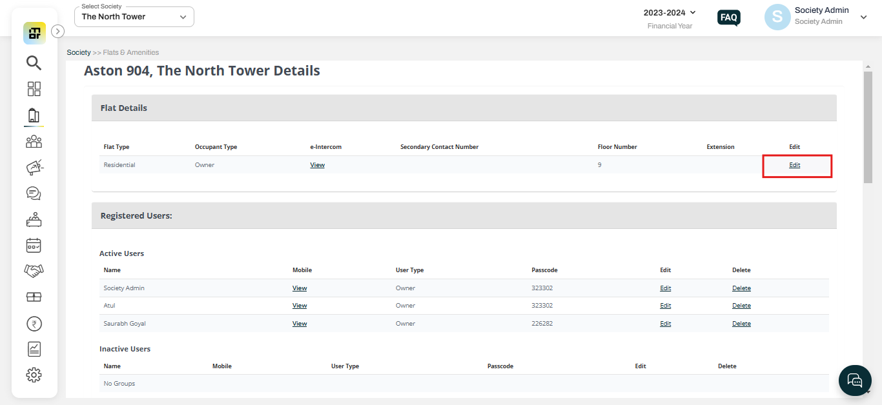Open the settings gear in sidebar
Image resolution: width=882 pixels, height=405 pixels.
[34, 375]
